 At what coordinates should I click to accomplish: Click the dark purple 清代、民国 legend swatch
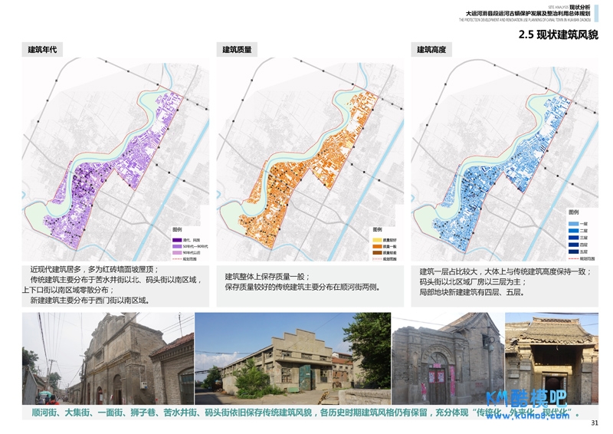click(175, 240)
